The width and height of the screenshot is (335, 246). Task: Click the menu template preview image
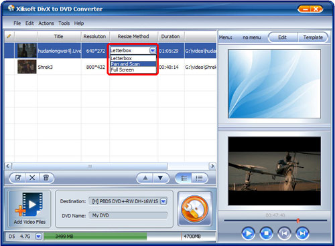274,84
